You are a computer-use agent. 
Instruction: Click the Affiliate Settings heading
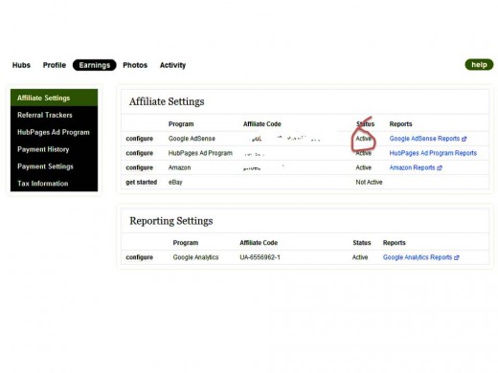pyautogui.click(x=167, y=101)
